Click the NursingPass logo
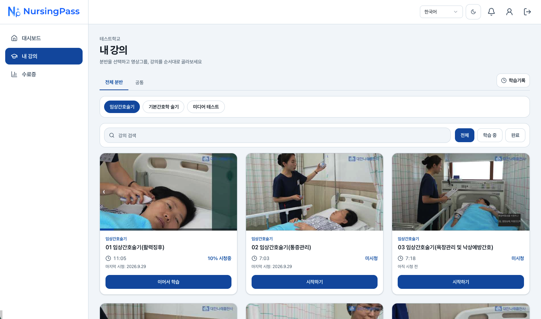The image size is (541, 319). point(44,12)
